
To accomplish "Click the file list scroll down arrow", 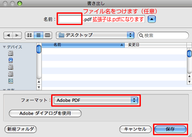I will [189, 82].
